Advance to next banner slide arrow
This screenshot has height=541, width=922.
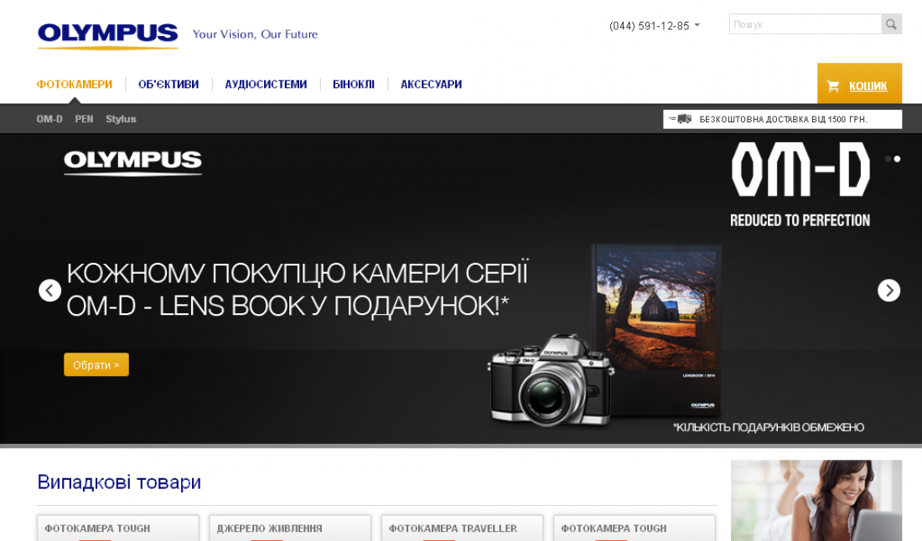point(888,291)
